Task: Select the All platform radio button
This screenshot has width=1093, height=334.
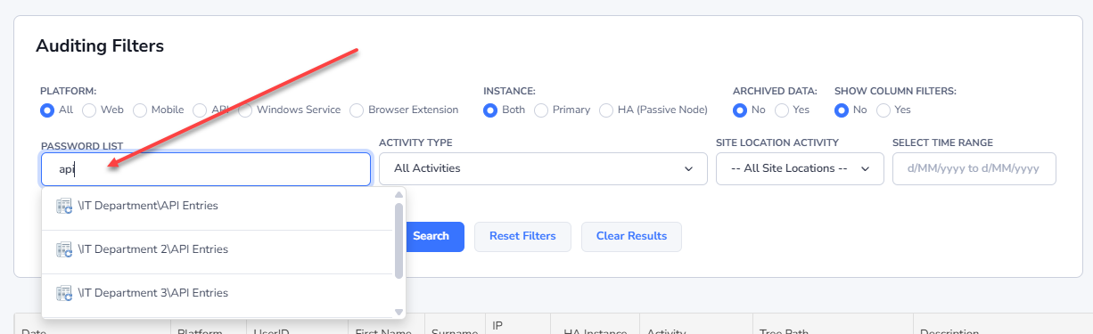Action: point(47,110)
